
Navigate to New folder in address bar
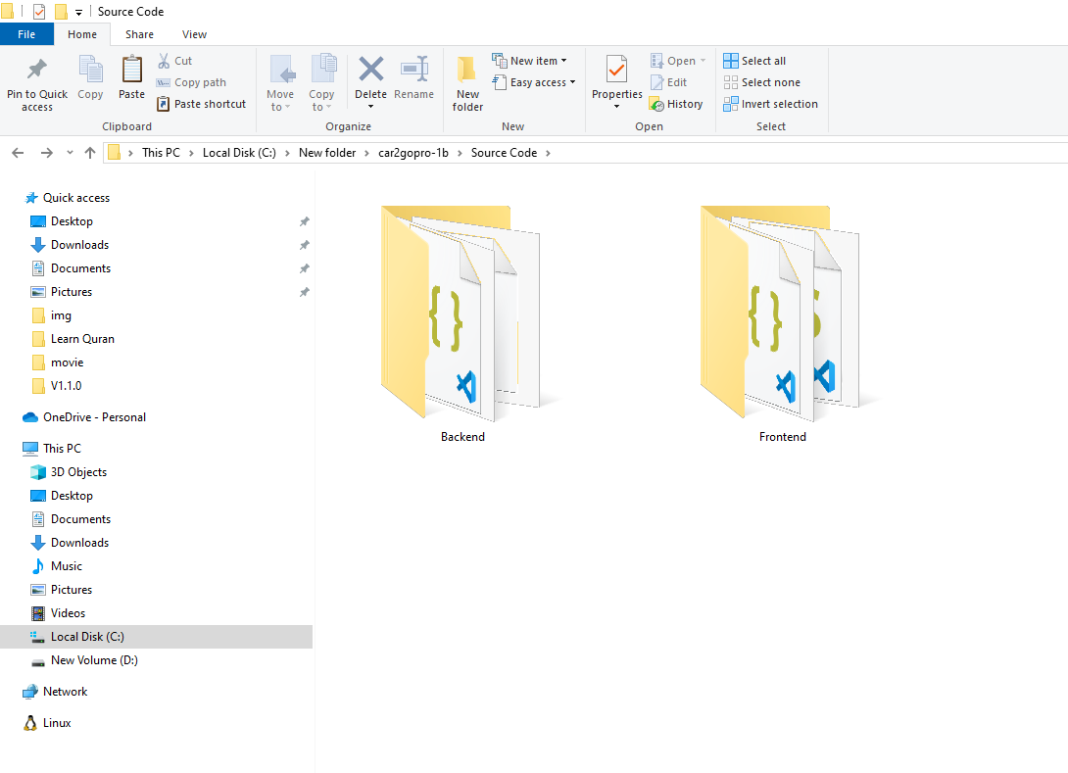(327, 153)
